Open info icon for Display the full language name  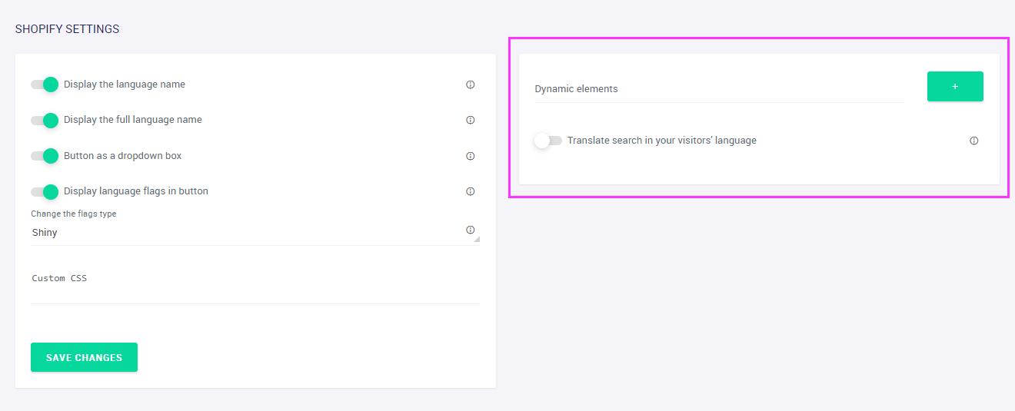[x=471, y=120]
